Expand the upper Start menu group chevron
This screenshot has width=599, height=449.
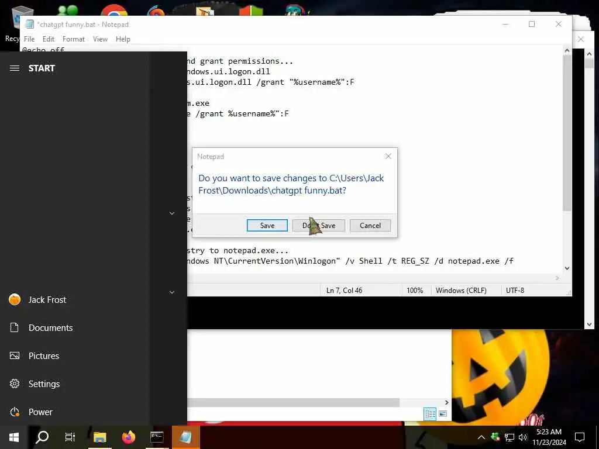point(172,213)
